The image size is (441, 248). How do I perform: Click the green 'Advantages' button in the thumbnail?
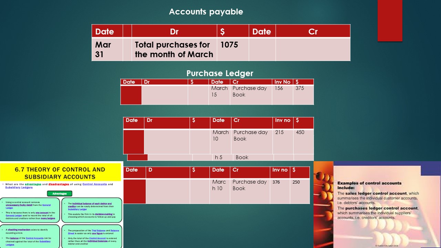tap(60, 194)
